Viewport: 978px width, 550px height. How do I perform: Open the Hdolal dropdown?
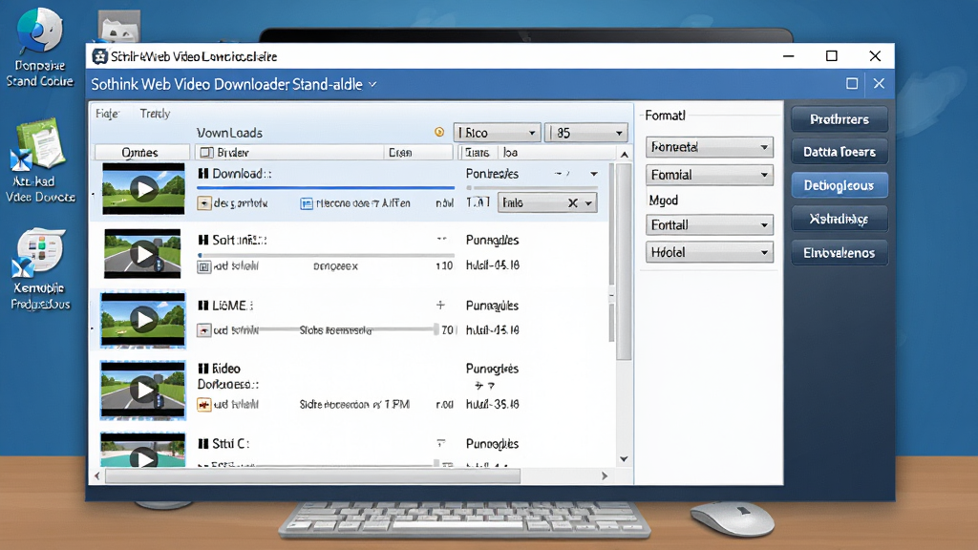point(710,252)
